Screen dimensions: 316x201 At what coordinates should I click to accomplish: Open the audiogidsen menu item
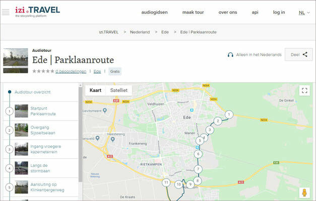pos(154,12)
